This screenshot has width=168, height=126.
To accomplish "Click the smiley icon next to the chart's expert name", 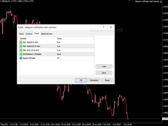I will click(161, 1).
